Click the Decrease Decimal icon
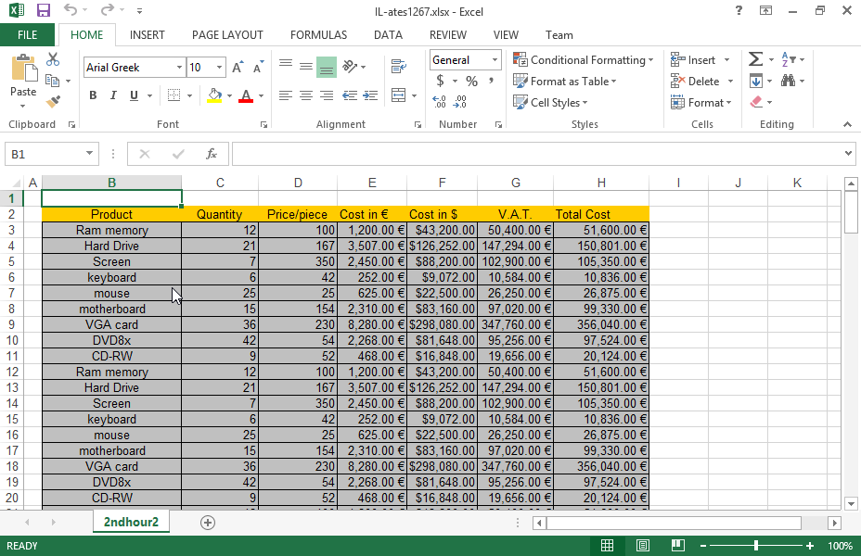This screenshot has width=861, height=556. pyautogui.click(x=460, y=102)
